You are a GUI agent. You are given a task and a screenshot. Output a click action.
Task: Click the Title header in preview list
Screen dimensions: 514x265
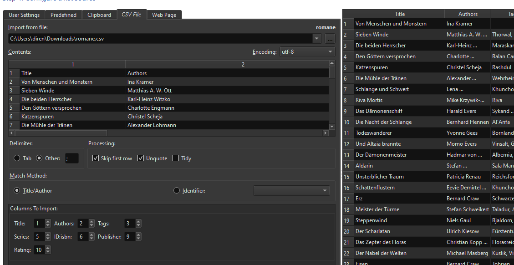pos(400,14)
